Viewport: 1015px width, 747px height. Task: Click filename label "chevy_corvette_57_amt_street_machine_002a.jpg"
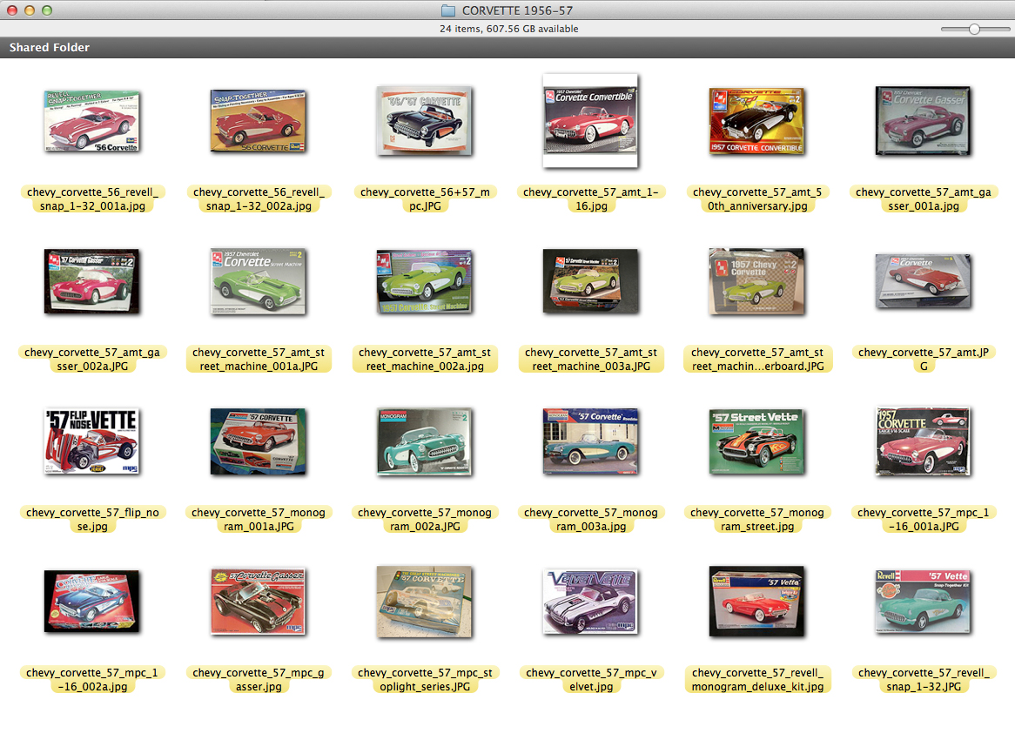click(x=425, y=360)
